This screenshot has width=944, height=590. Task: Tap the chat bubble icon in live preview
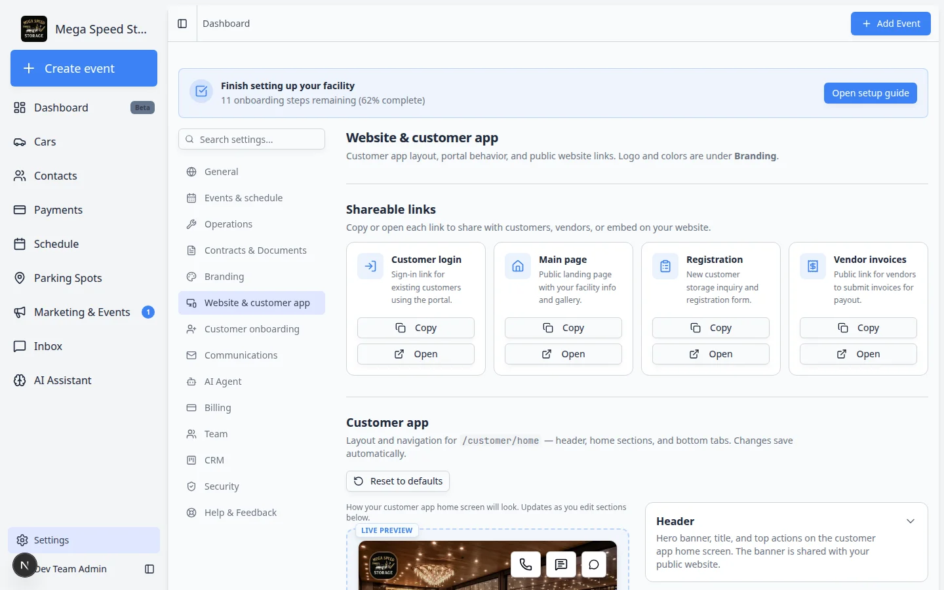(594, 564)
